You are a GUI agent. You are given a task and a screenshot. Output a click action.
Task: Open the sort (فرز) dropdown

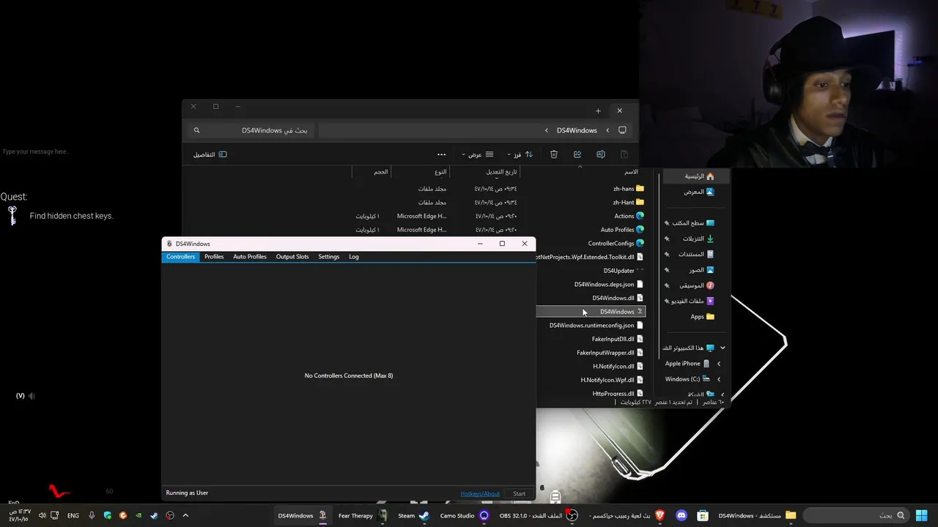click(520, 154)
